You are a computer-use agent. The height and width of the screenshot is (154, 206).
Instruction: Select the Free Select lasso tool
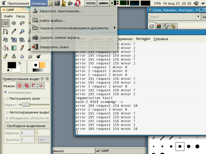coord(22,23)
